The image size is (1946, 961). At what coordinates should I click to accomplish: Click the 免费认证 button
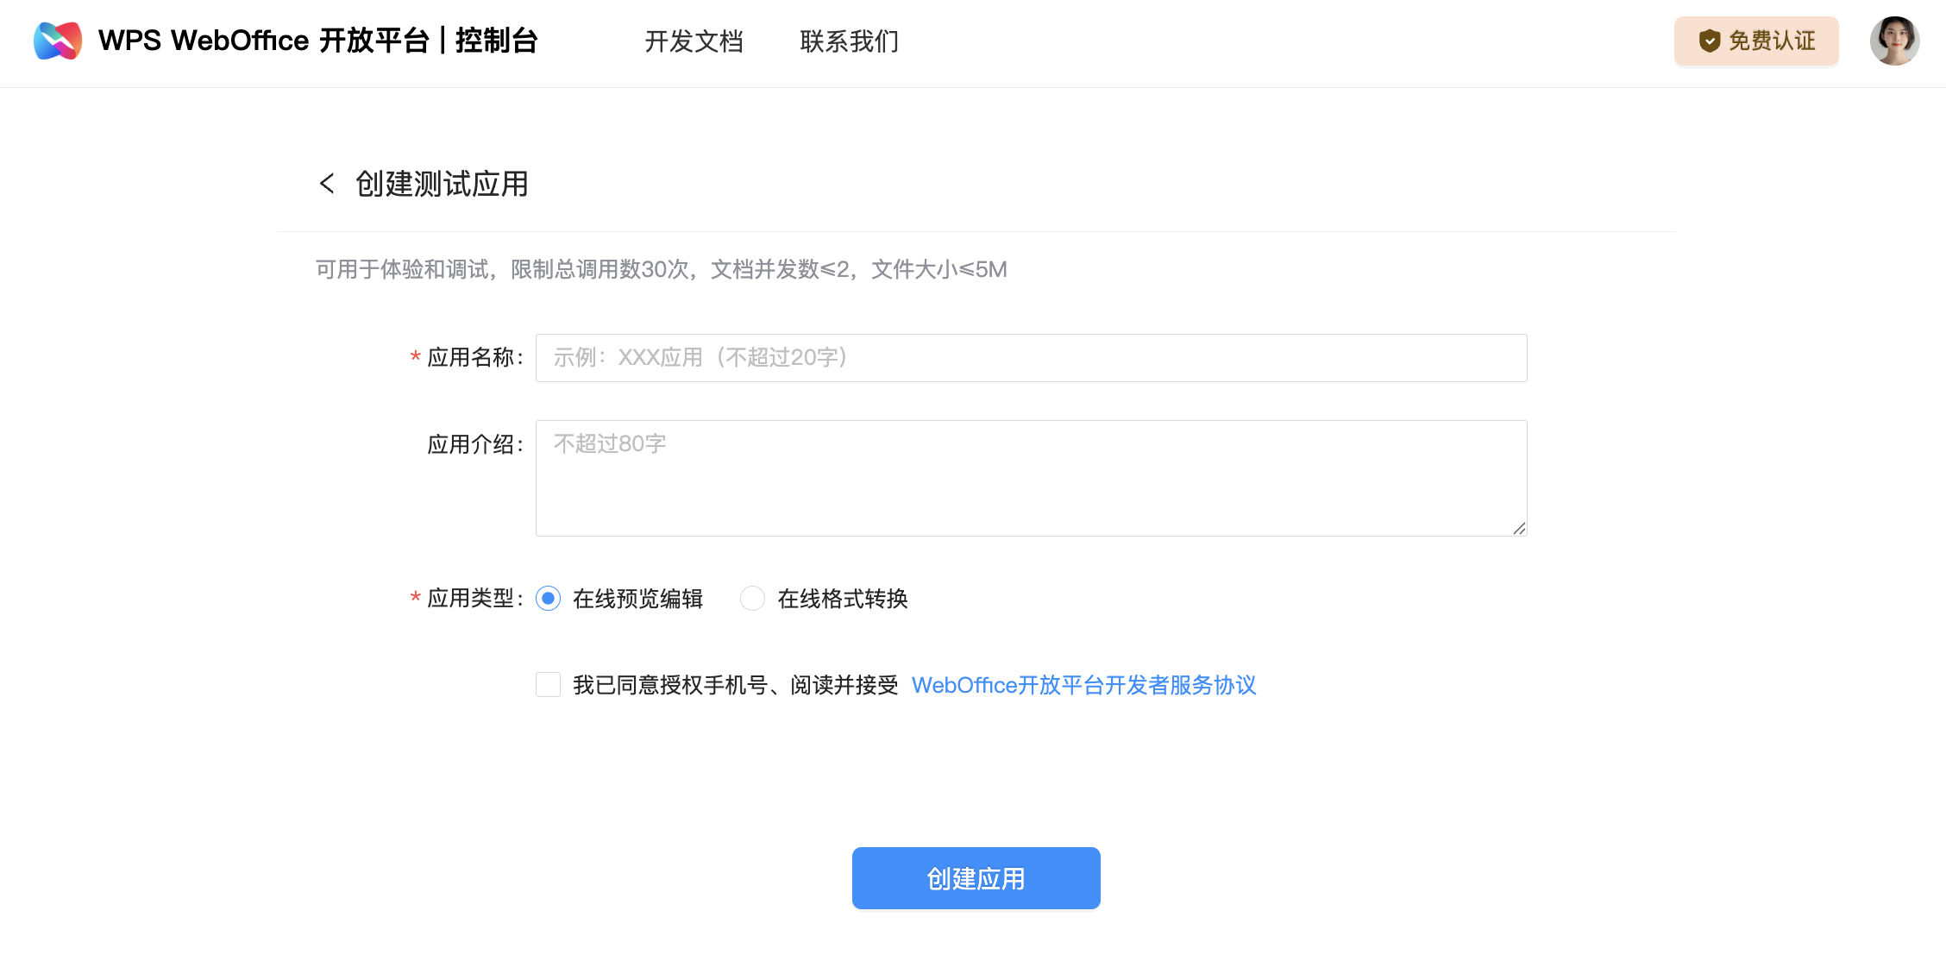(x=1756, y=40)
